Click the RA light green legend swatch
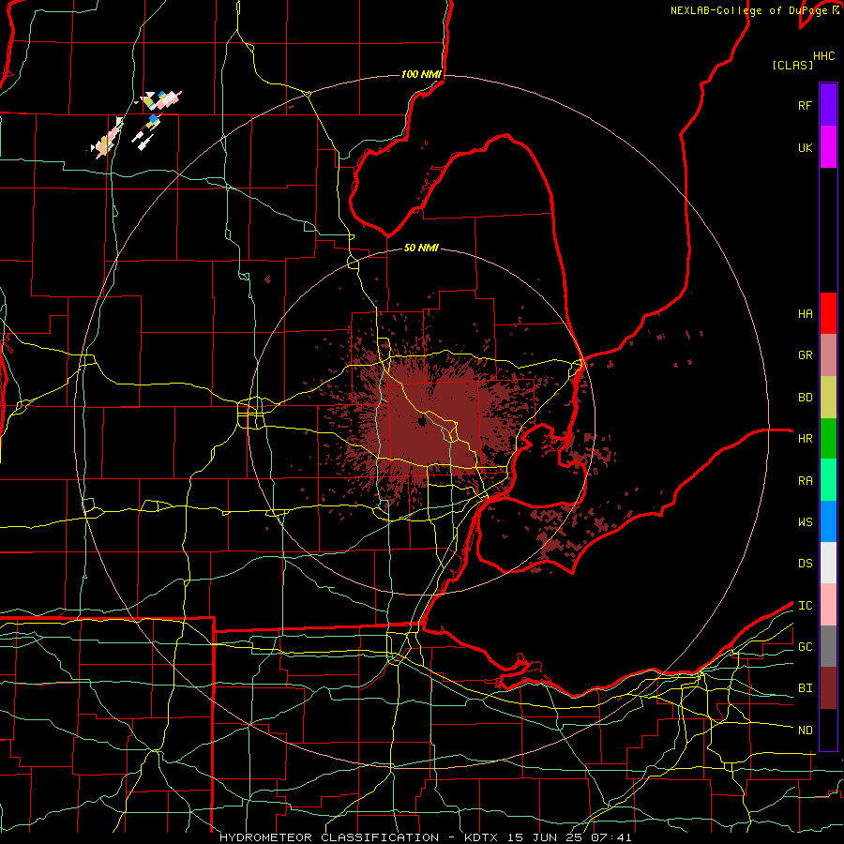Screen dimensions: 844x844 (x=828, y=480)
